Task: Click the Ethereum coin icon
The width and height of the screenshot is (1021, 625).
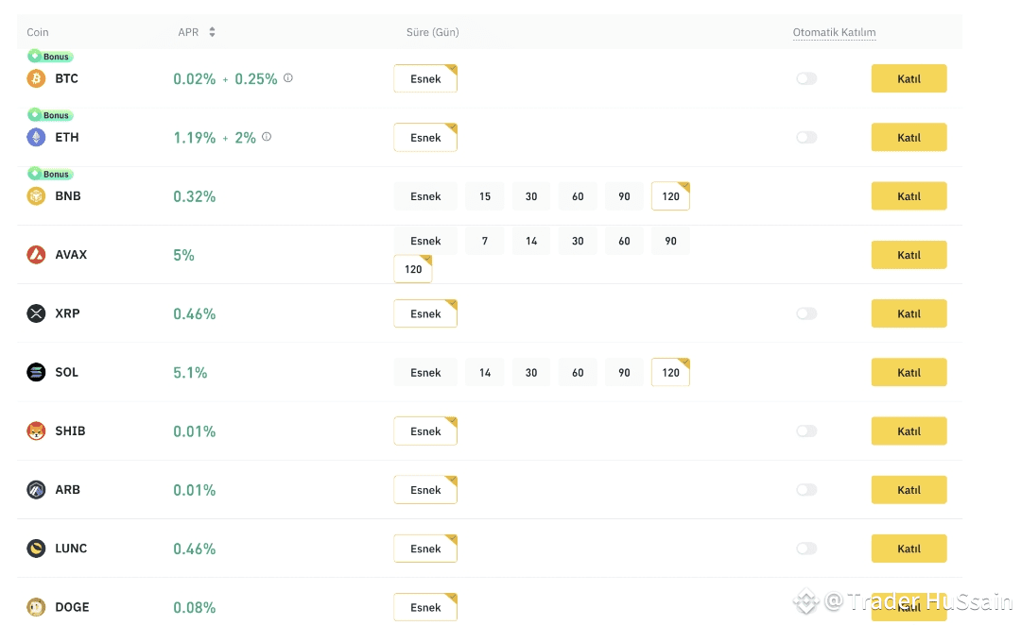Action: (x=36, y=138)
